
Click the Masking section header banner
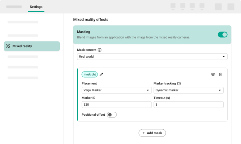(x=144, y=32)
